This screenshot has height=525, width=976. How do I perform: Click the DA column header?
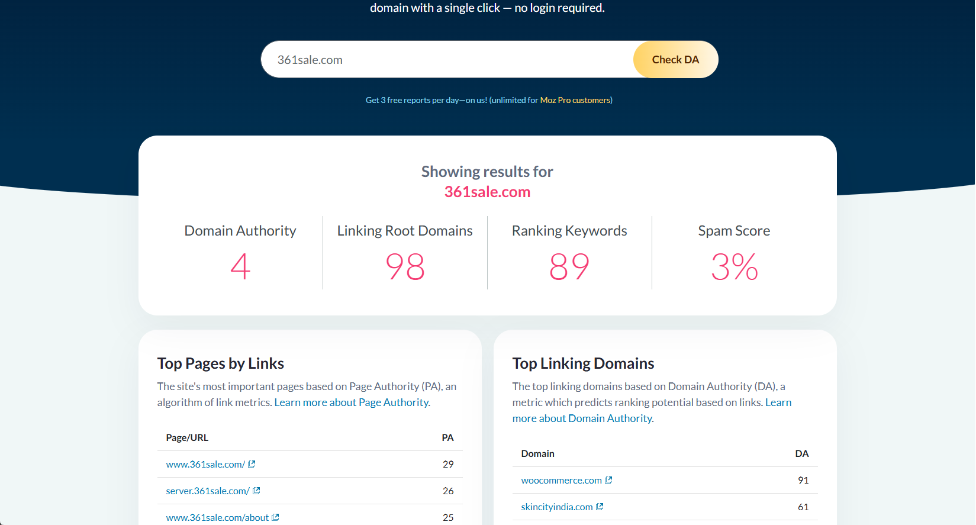(x=801, y=454)
